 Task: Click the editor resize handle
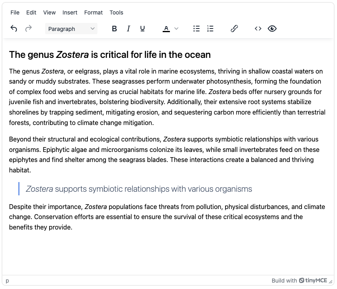331,282
